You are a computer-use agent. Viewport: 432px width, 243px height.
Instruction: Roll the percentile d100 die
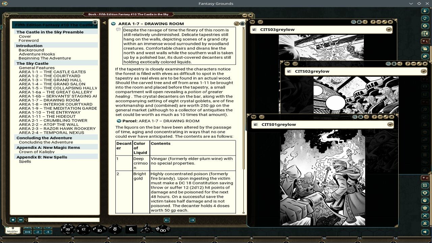(x=163, y=230)
